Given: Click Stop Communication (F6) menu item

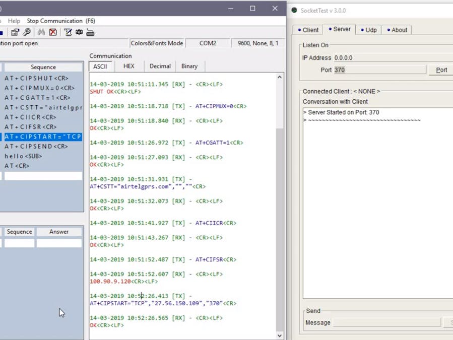Looking at the screenshot, I should coord(61,21).
